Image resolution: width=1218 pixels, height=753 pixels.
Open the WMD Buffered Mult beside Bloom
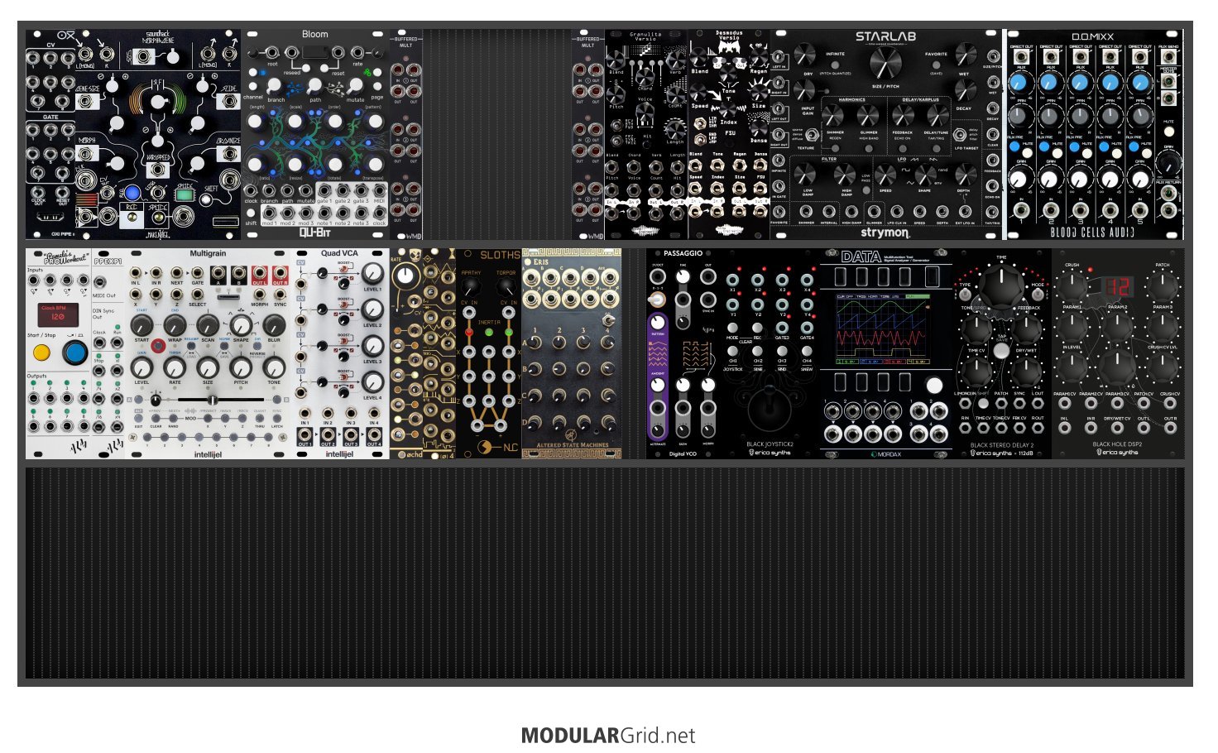pyautogui.click(x=406, y=135)
